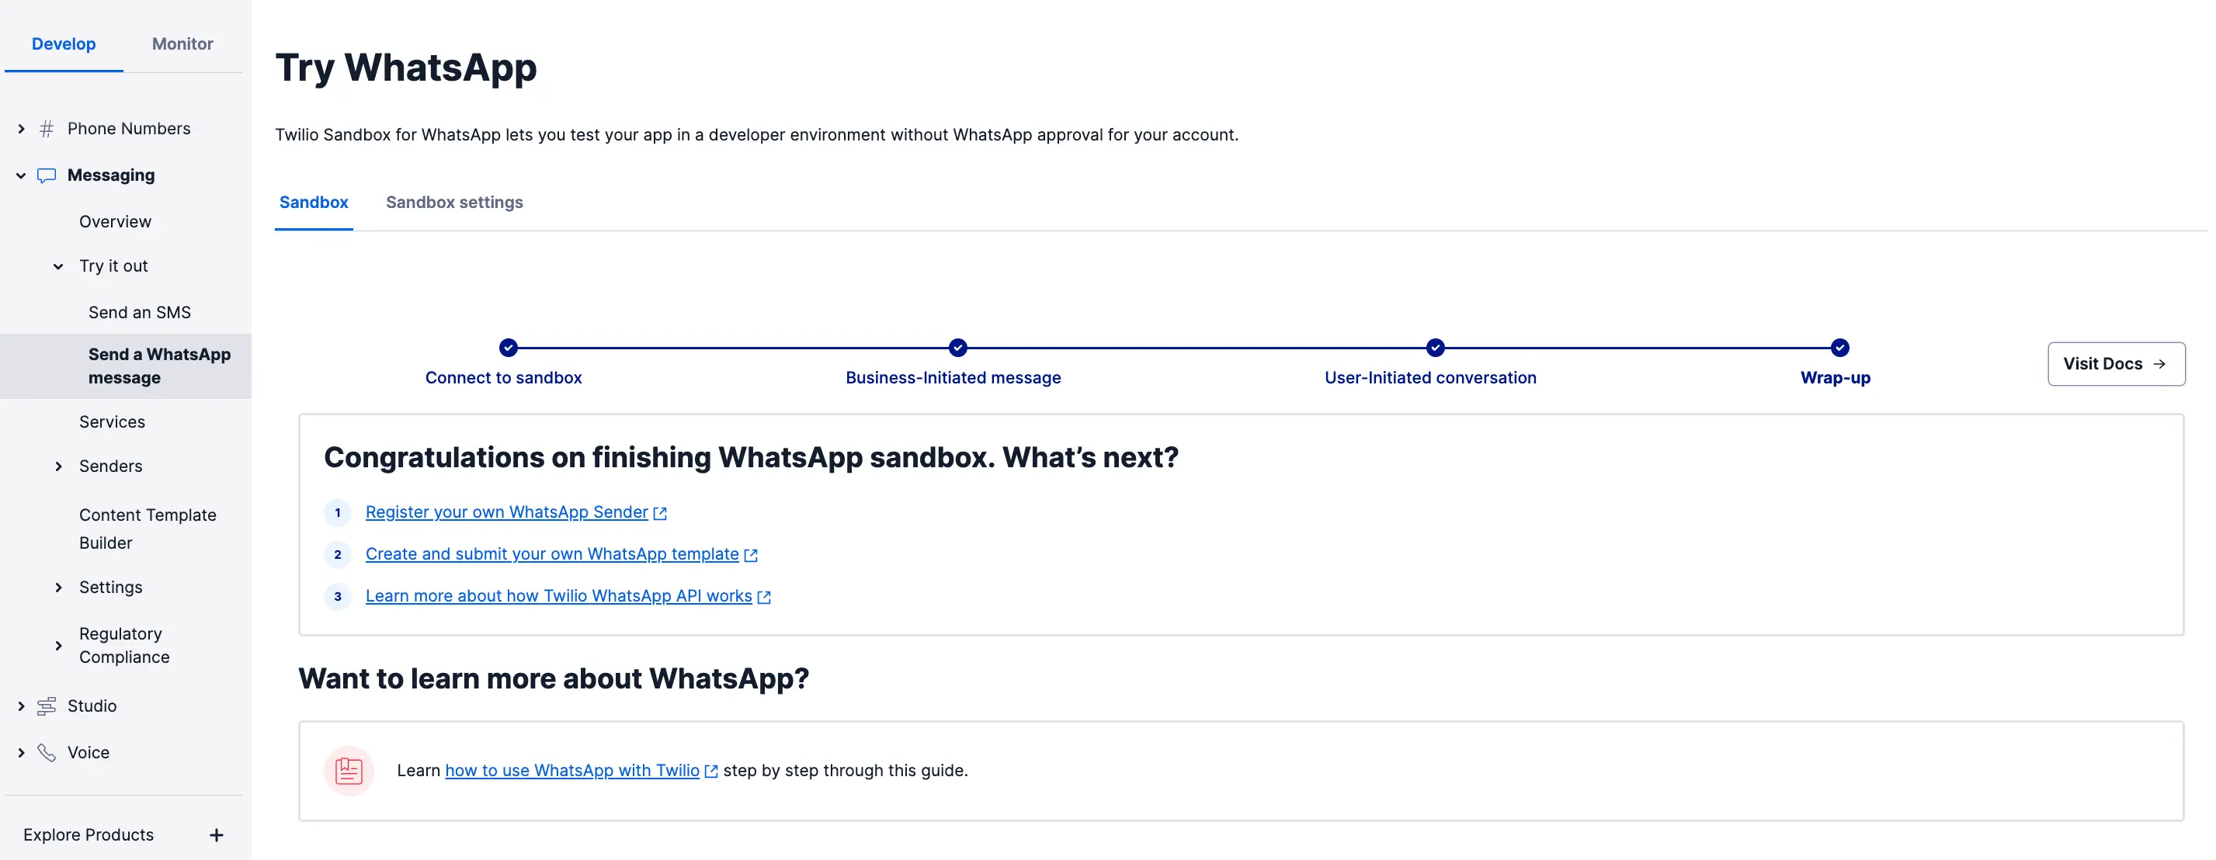
Task: Expand the Phone Numbers section
Action: pyautogui.click(x=22, y=129)
